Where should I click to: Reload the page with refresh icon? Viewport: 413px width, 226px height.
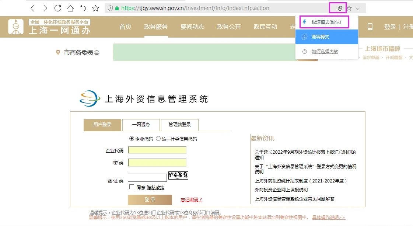58,8
